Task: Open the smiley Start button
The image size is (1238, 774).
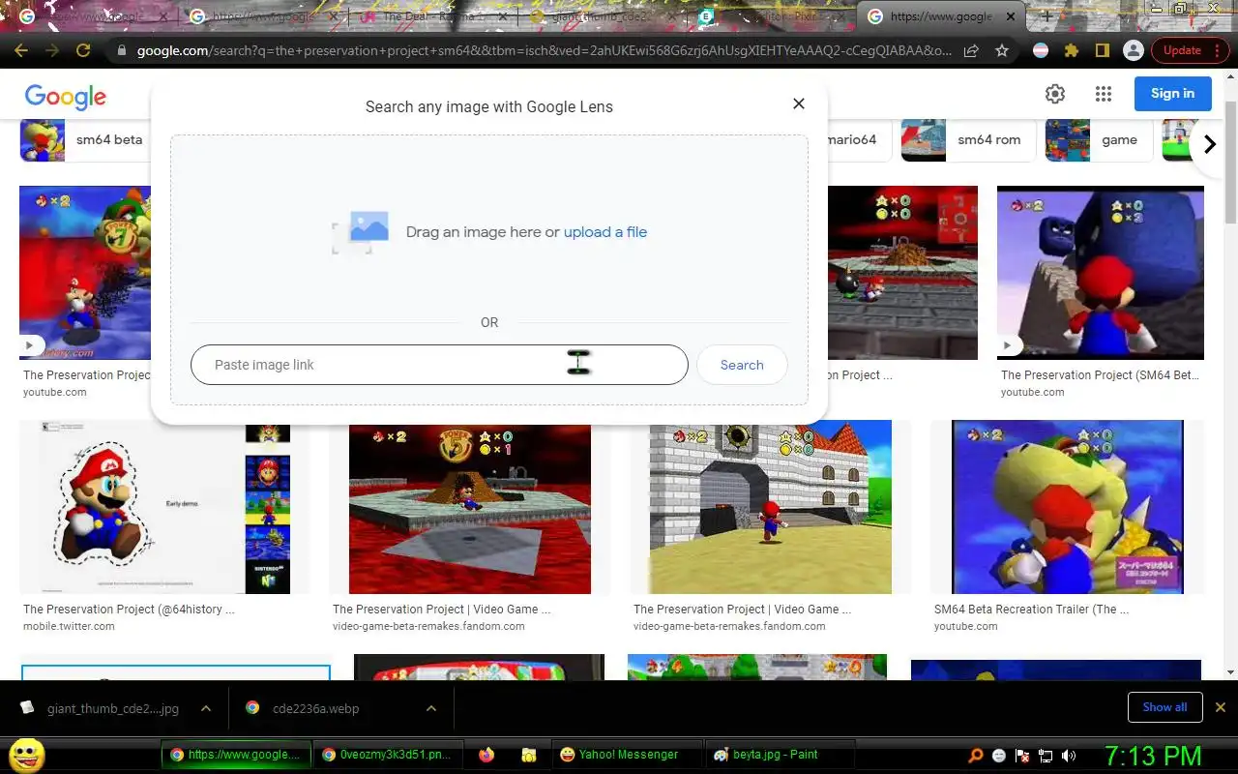Action: [x=26, y=755]
